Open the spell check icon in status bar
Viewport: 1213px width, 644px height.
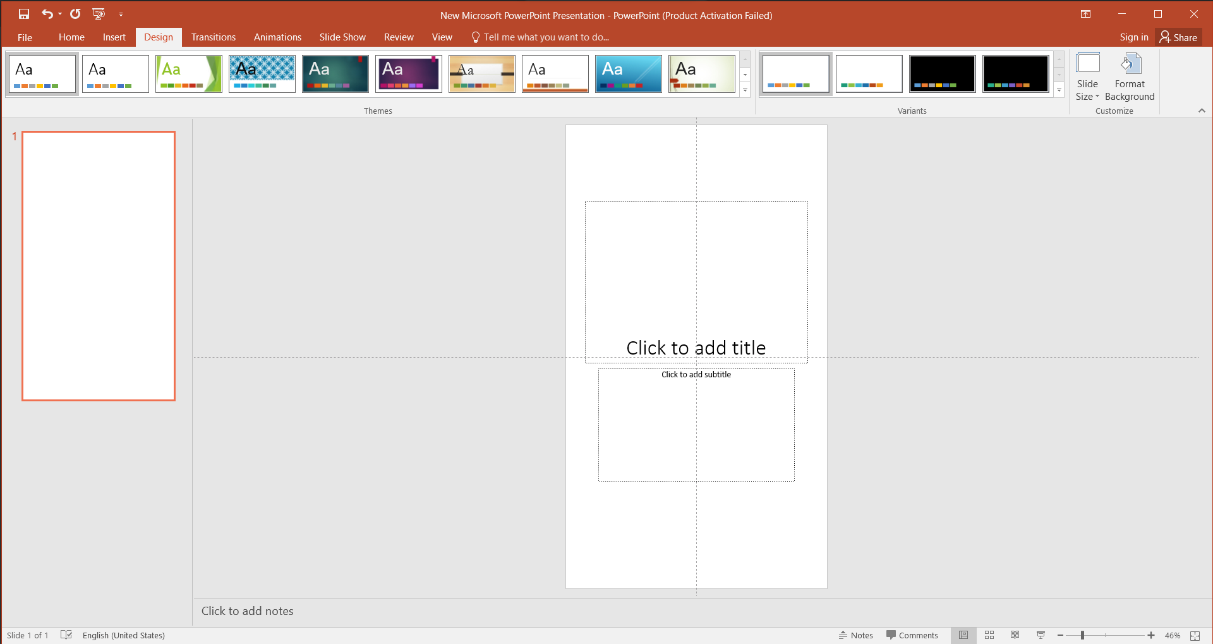coord(66,635)
